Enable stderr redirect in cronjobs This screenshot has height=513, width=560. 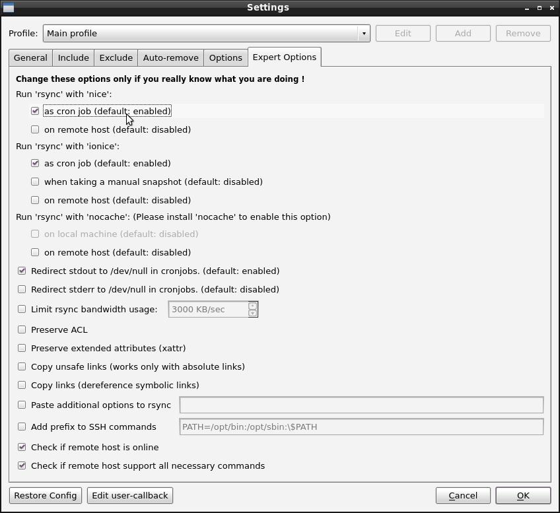pyautogui.click(x=22, y=289)
